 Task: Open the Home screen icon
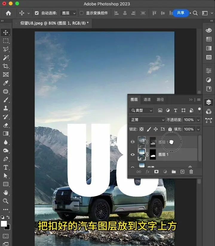coord(8,13)
